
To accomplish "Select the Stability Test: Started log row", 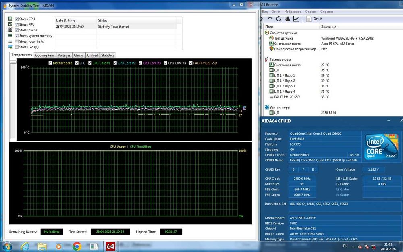I will coord(116,27).
